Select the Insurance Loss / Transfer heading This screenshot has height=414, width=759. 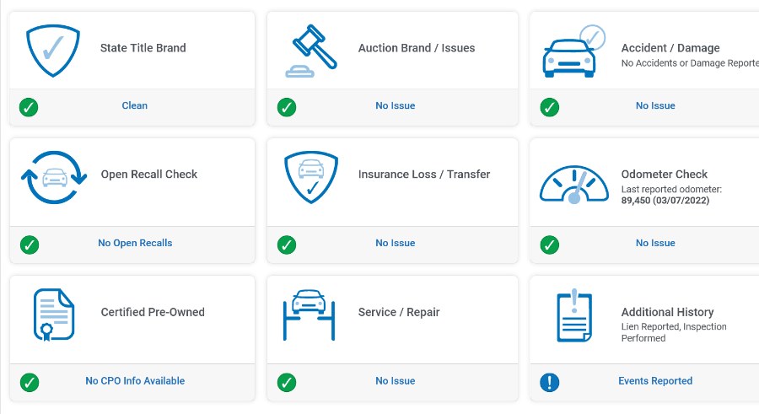[424, 175]
